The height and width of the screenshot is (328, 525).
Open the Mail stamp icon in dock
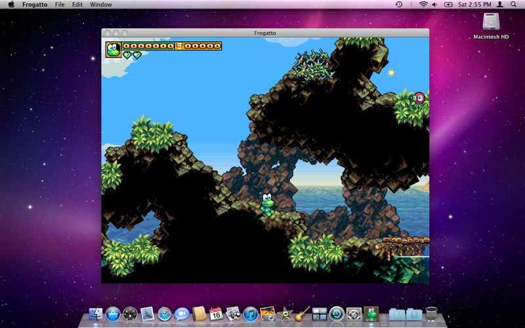[x=147, y=314]
